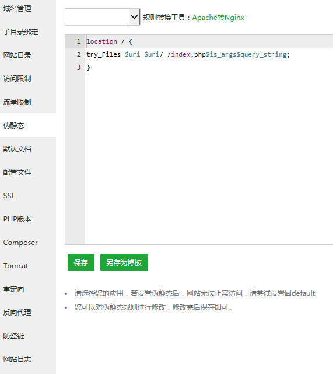Open the Apache转Nginx conversion link
The height and width of the screenshot is (374, 333).
coord(218,18)
